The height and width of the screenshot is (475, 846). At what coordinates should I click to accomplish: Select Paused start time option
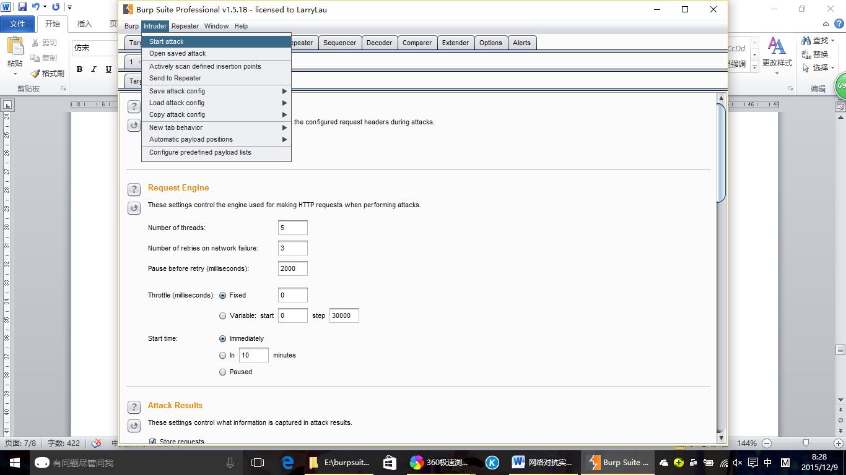223,372
